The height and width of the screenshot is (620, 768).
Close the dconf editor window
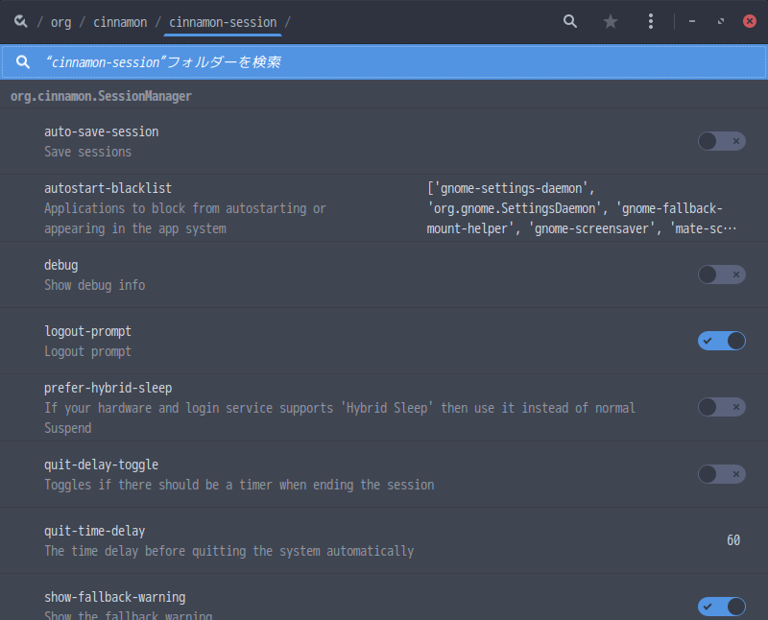(x=750, y=21)
